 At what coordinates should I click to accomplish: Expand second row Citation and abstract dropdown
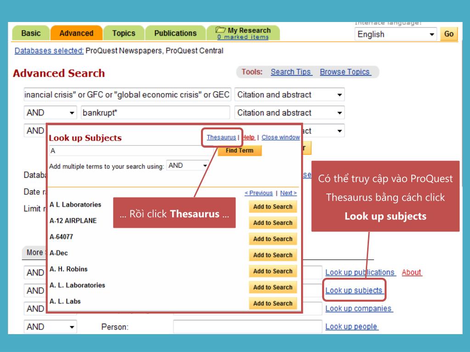[x=290, y=113]
